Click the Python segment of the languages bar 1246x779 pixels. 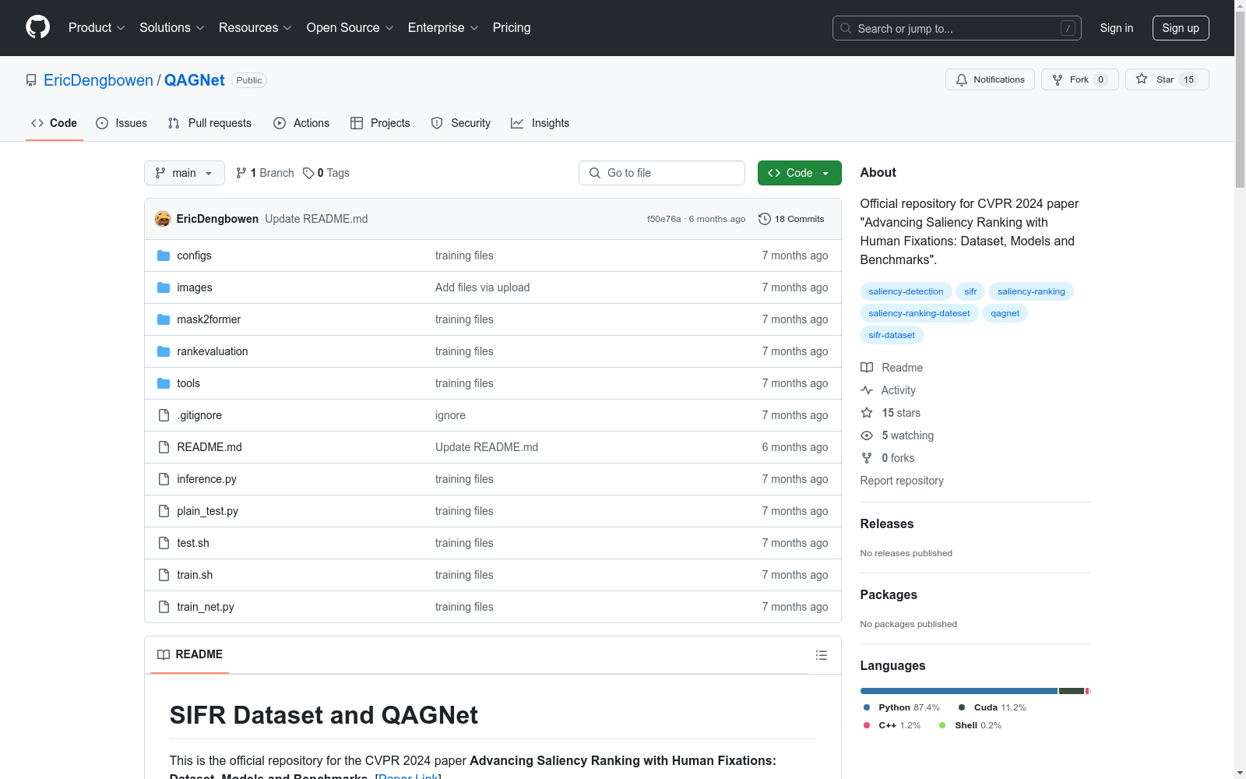click(959, 691)
